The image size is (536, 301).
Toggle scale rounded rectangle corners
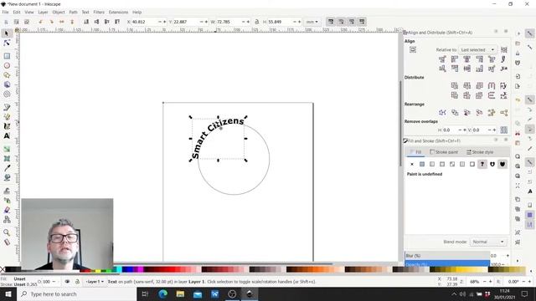pyautogui.click(x=341, y=22)
